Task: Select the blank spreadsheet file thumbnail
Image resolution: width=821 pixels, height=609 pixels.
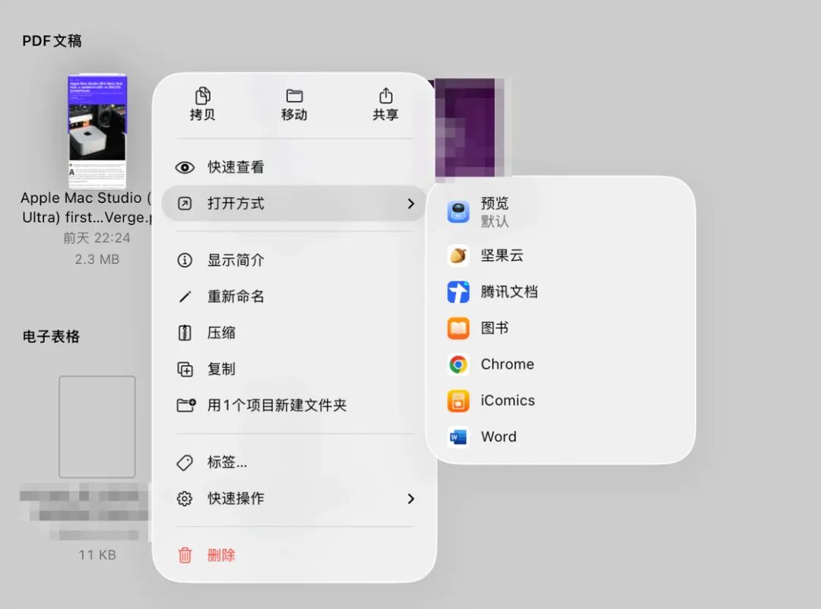Action: pos(97,427)
